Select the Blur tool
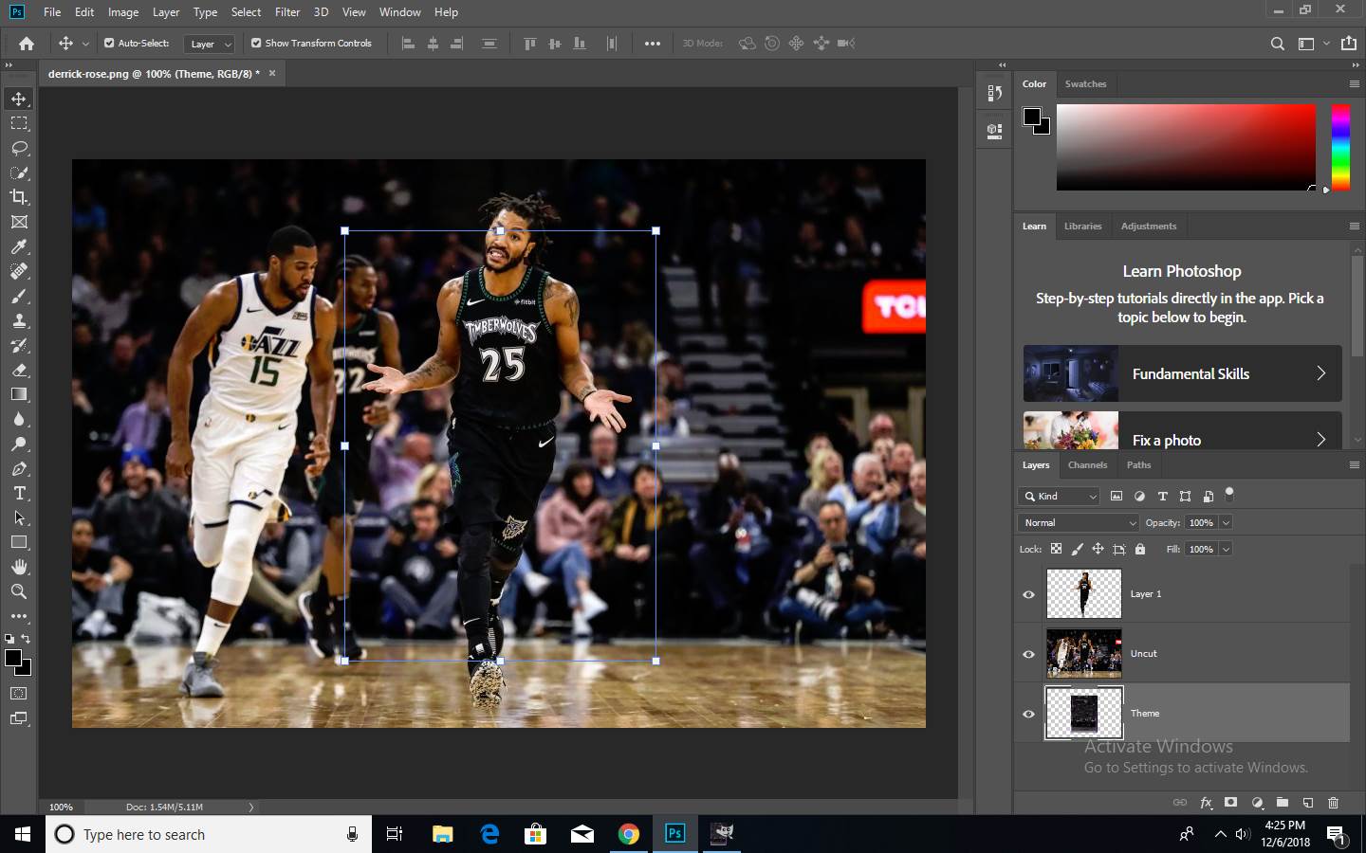The height and width of the screenshot is (853, 1366). pyautogui.click(x=19, y=419)
